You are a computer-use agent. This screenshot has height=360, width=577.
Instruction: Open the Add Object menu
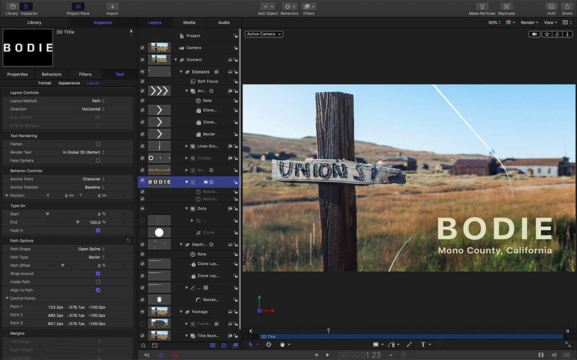[268, 6]
